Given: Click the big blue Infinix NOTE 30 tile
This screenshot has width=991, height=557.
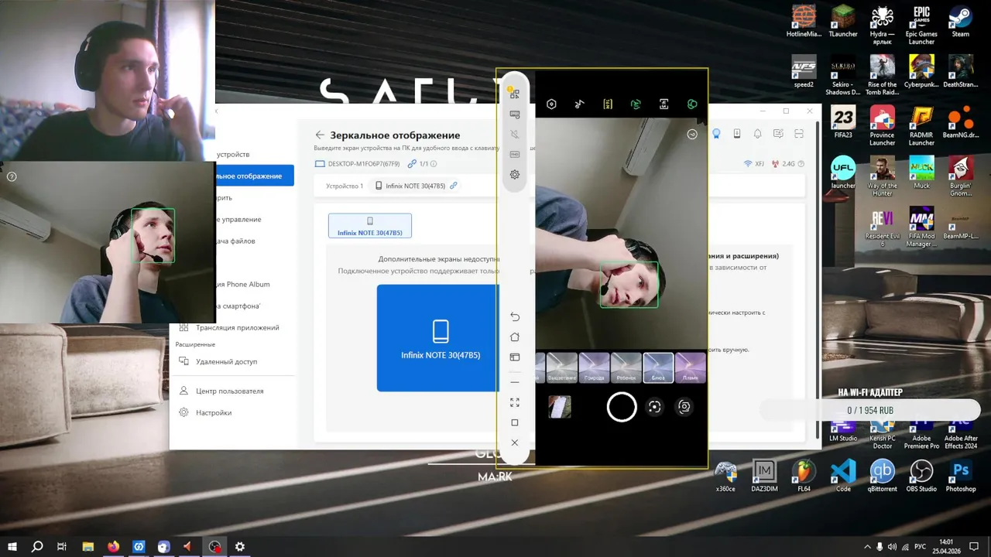Looking at the screenshot, I should pyautogui.click(x=437, y=338).
